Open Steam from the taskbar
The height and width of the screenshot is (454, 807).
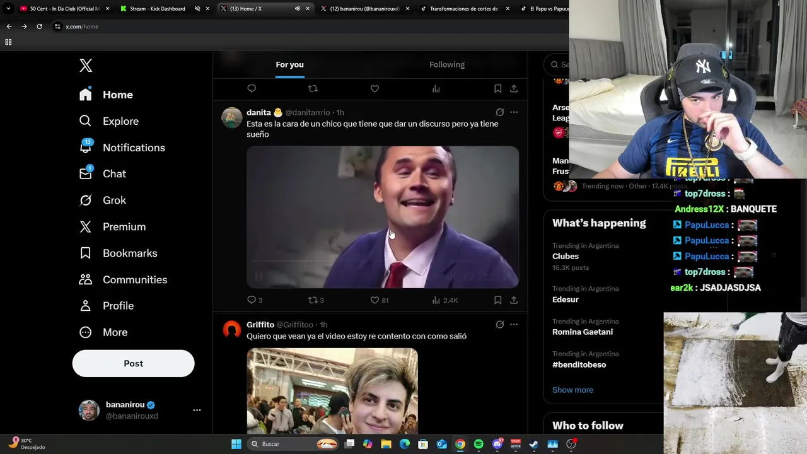click(x=534, y=444)
